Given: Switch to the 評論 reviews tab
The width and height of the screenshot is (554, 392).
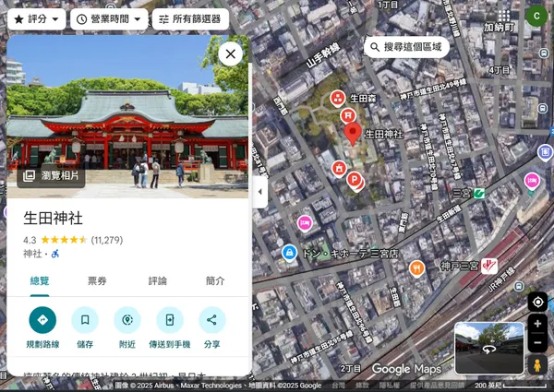Looking at the screenshot, I should coord(157,281).
